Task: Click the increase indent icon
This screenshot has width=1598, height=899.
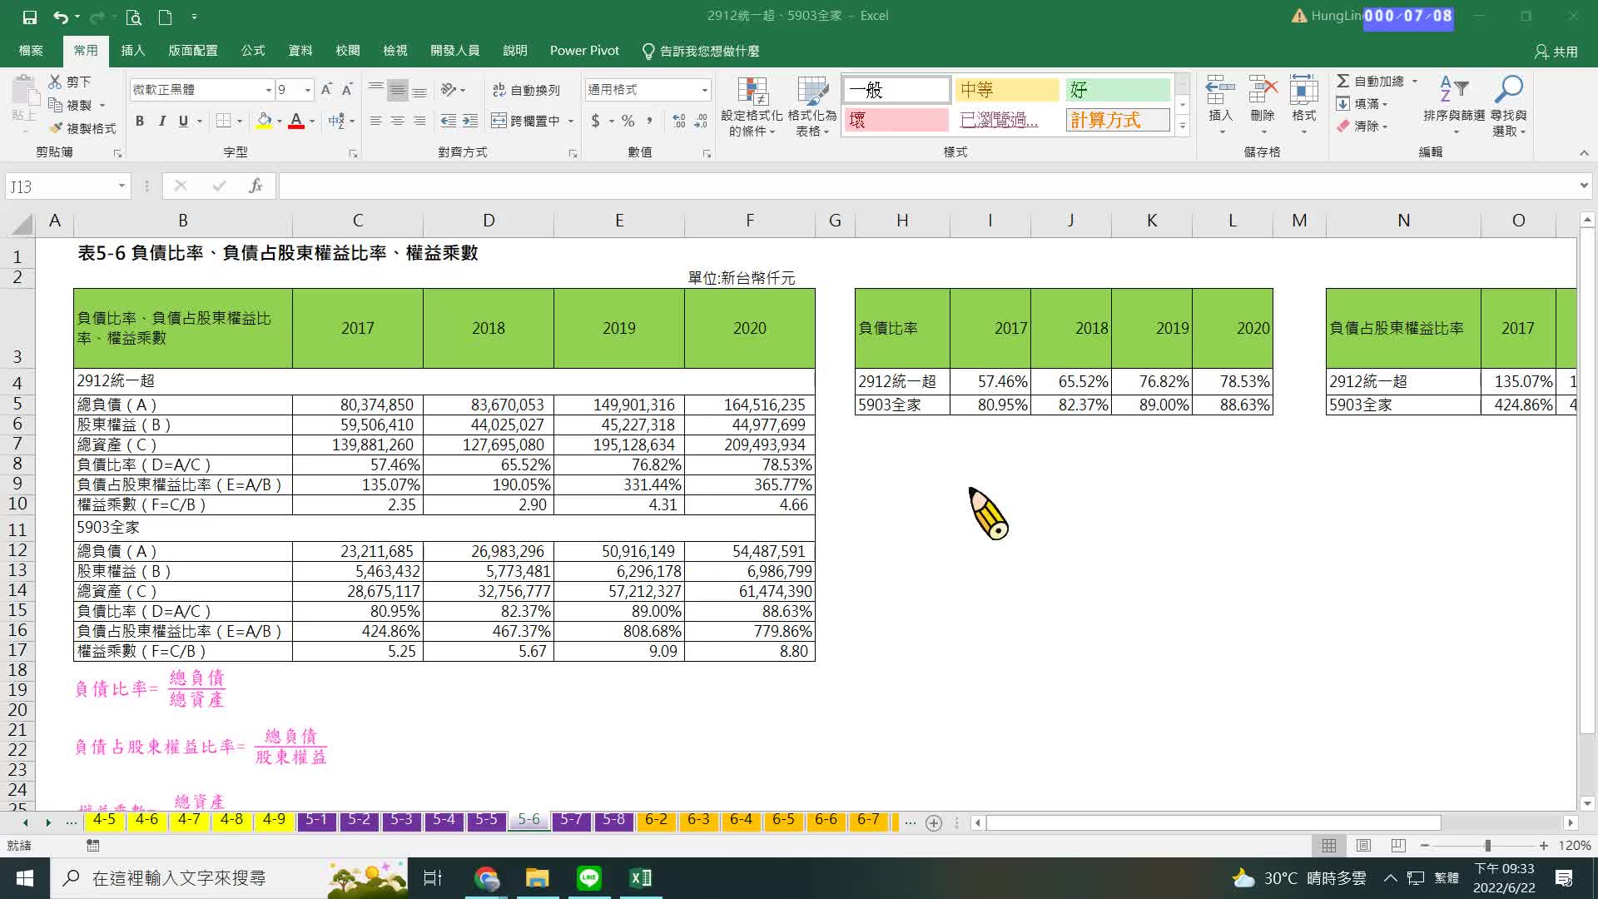Action: (470, 121)
